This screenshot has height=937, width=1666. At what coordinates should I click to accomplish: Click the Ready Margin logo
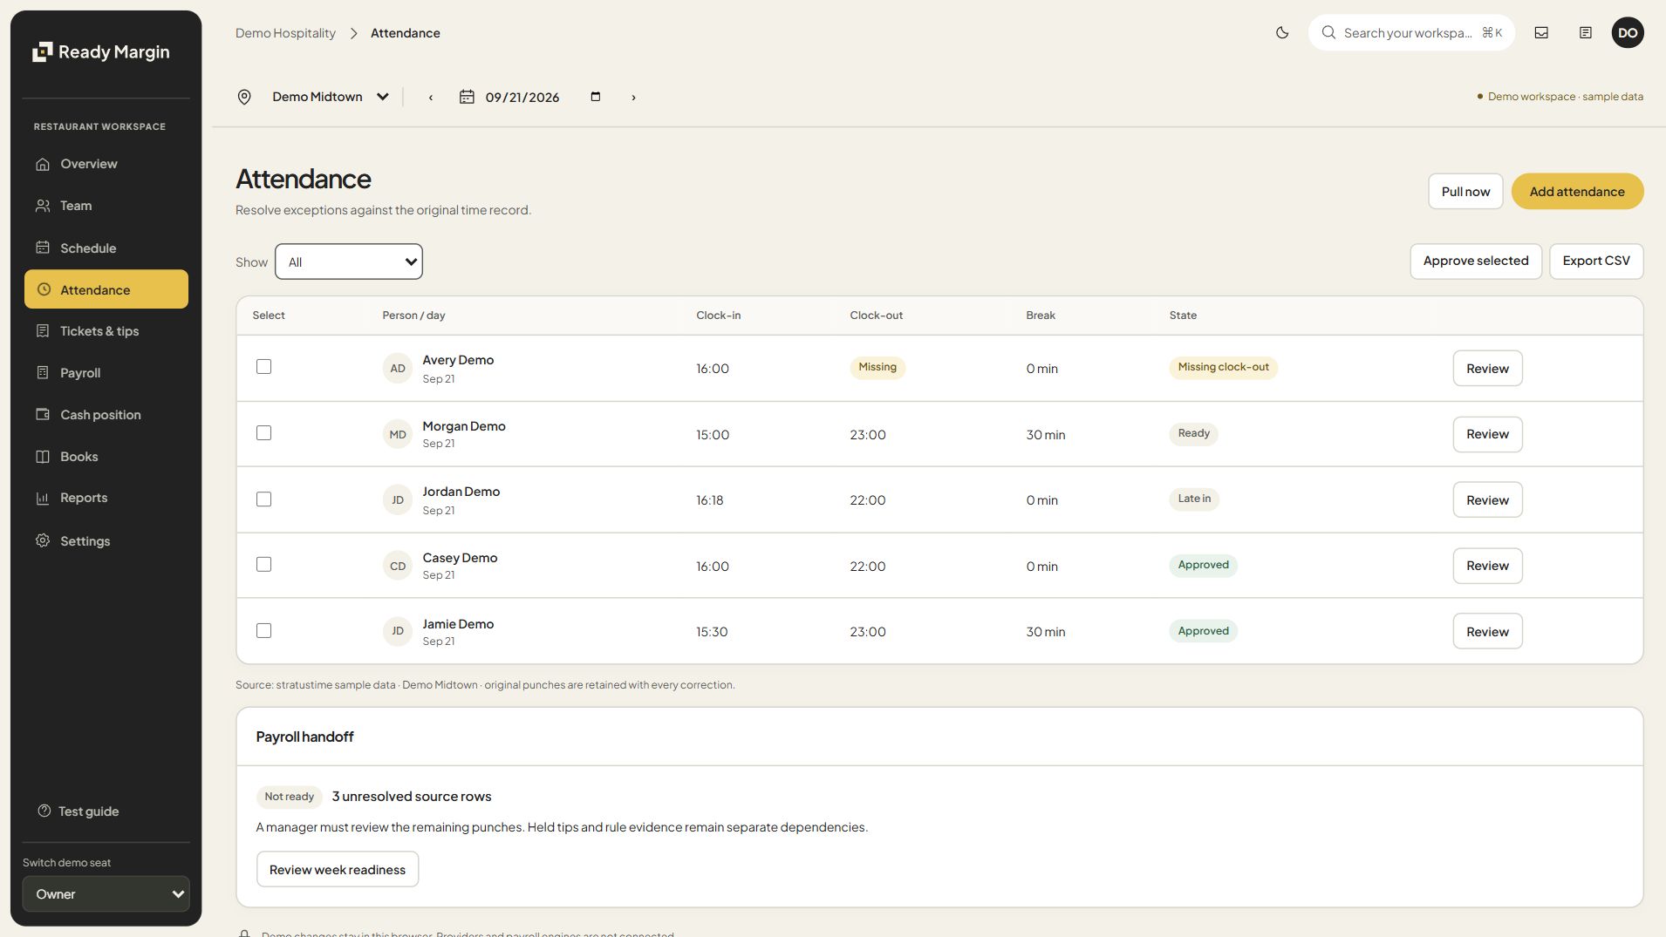[x=101, y=52]
